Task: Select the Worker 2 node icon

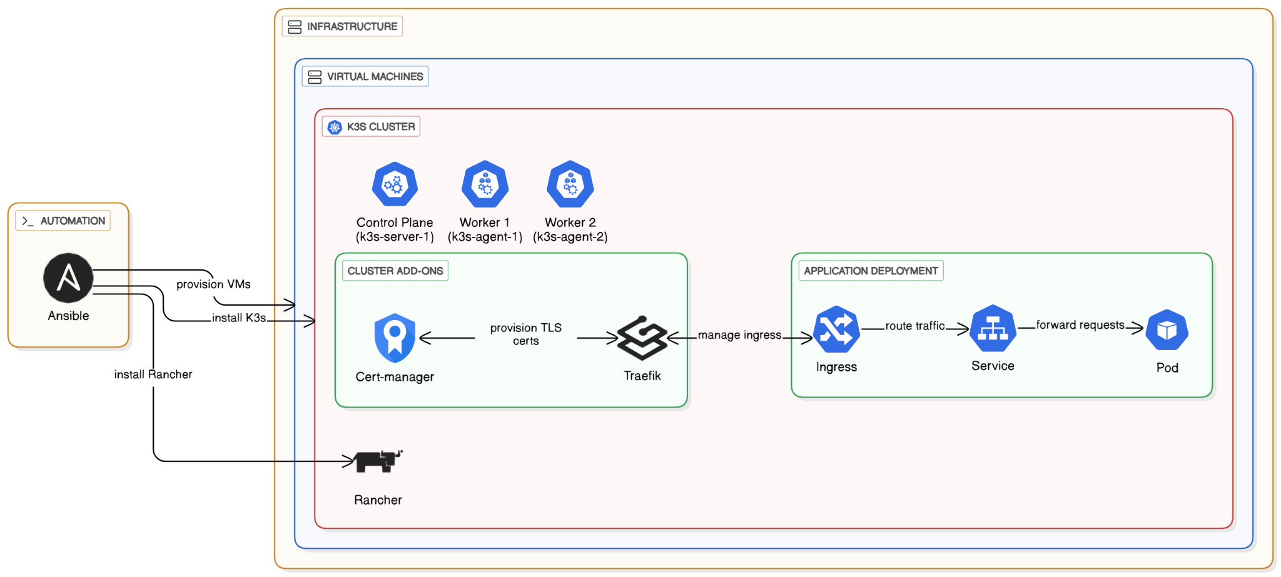Action: pyautogui.click(x=570, y=184)
